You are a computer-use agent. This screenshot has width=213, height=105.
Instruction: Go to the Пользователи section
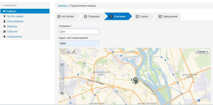[x=15, y=21]
